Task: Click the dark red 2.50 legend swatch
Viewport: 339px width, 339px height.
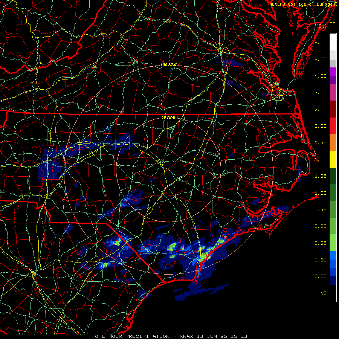Action: point(333,109)
